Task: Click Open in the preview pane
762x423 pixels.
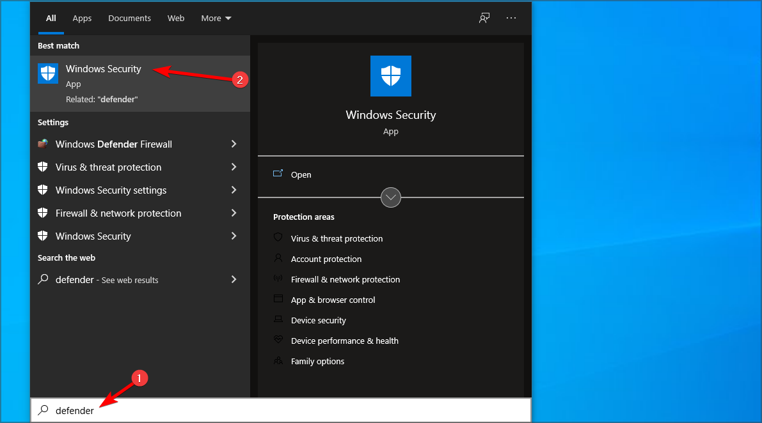Action: point(301,174)
